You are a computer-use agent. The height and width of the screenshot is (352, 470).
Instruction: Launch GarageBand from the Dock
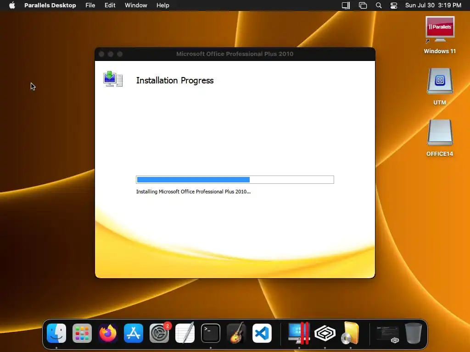pos(236,333)
